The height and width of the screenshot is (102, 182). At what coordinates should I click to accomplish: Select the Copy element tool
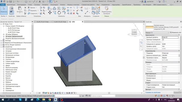point(54,12)
